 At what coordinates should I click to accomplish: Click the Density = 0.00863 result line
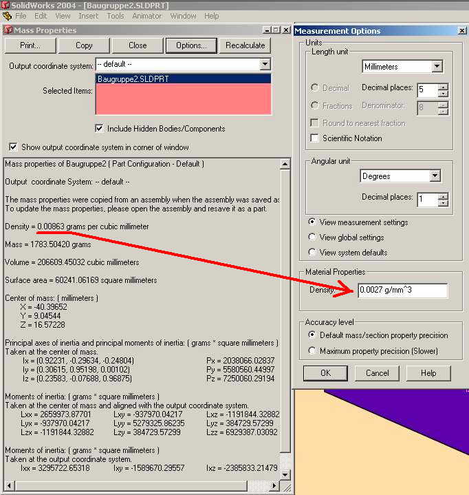pos(77,227)
